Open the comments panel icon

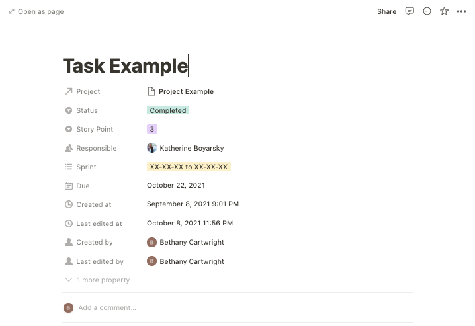410,11
